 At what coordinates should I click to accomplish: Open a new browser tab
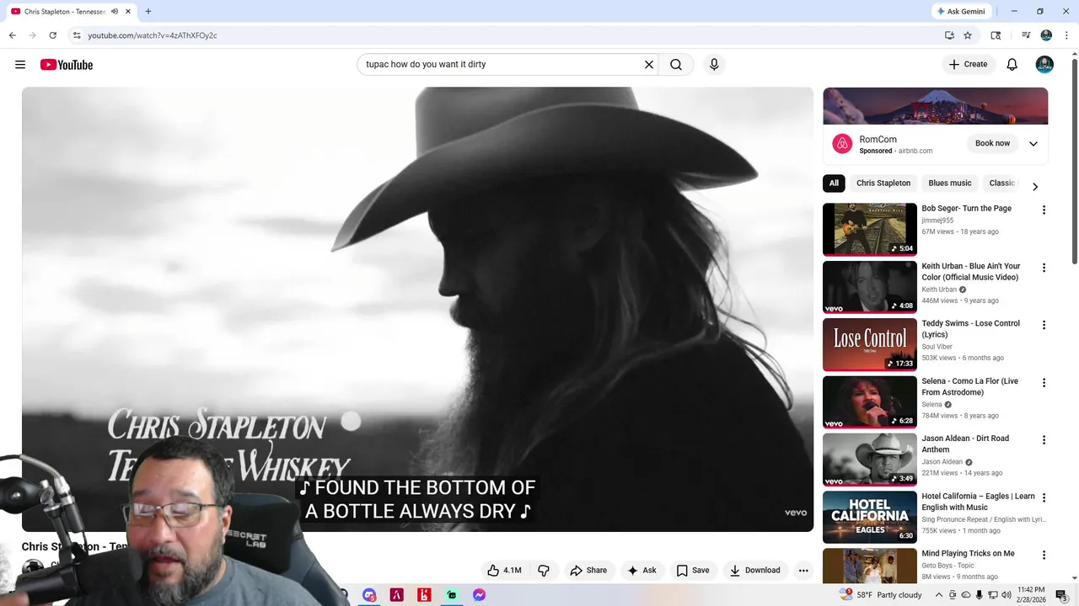coord(148,12)
